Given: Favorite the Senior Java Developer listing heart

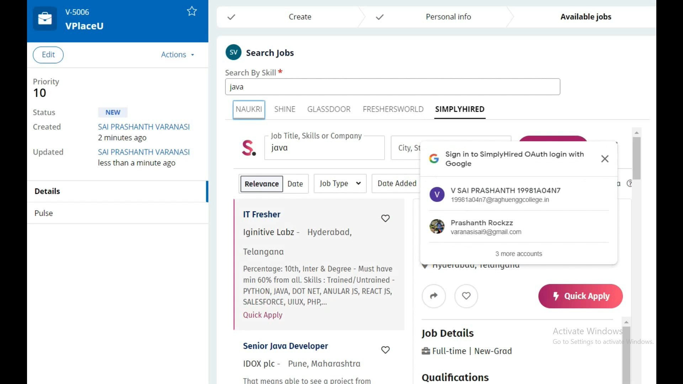Looking at the screenshot, I should (x=385, y=350).
